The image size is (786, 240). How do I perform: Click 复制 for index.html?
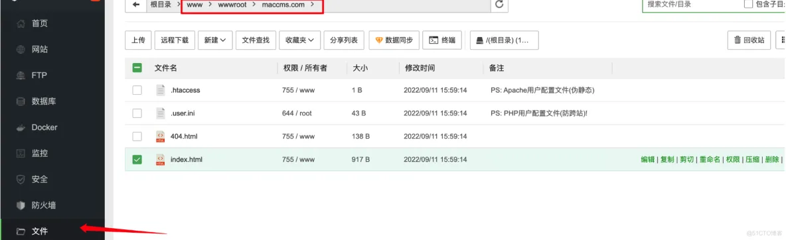coord(667,159)
